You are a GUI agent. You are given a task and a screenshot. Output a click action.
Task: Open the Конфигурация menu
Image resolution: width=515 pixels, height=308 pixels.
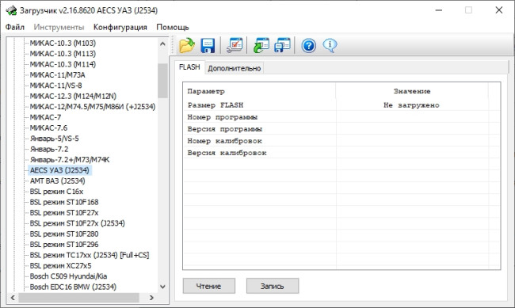(120, 27)
